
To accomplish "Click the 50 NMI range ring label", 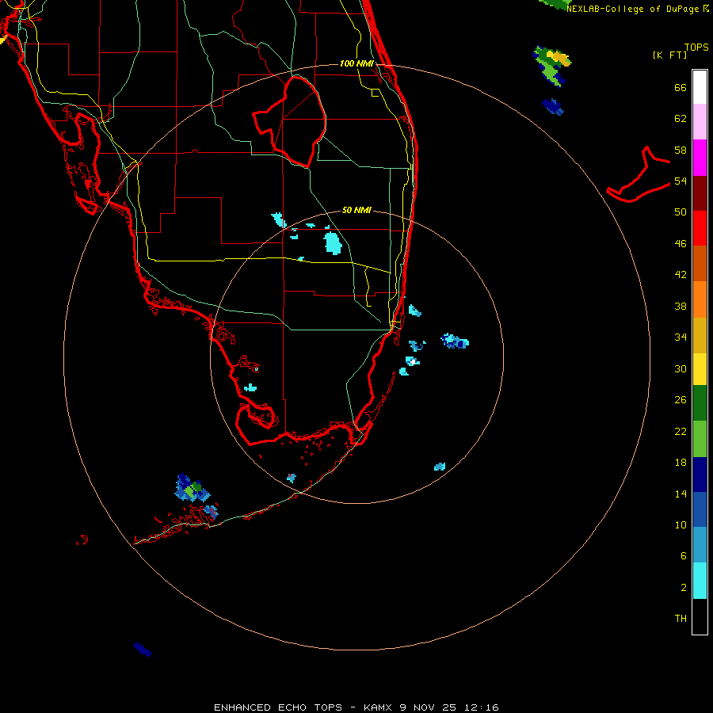I will pyautogui.click(x=356, y=210).
